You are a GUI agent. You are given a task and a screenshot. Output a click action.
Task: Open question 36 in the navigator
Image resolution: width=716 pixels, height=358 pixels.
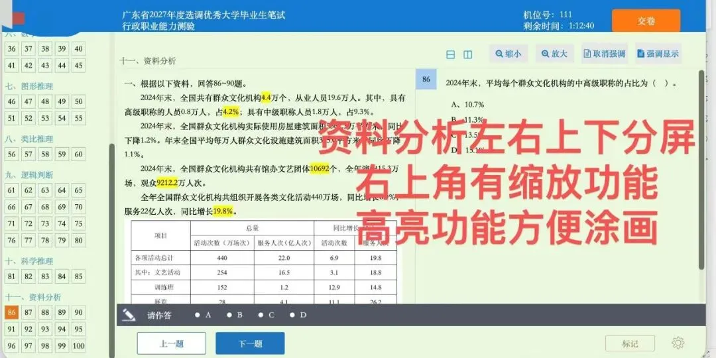(12, 49)
